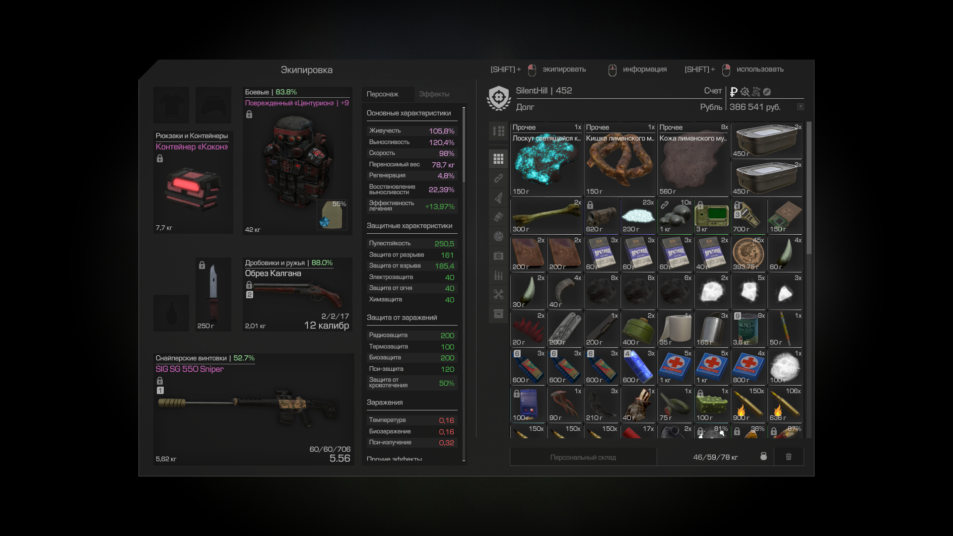Click the trash delete icon
The image size is (953, 536).
coord(789,457)
